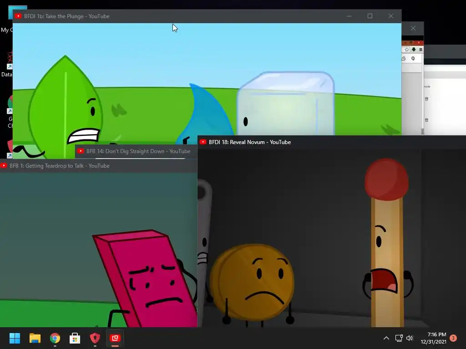Image resolution: width=466 pixels, height=349 pixels.
Task: Open the volume control in system tray
Action: point(410,338)
